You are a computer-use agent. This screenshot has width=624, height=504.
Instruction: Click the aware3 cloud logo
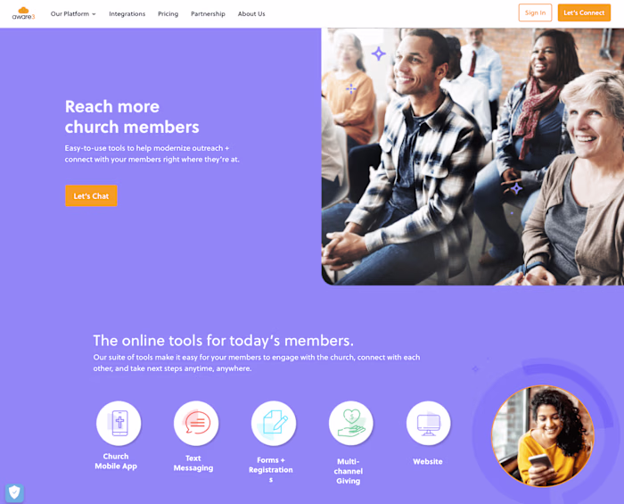(23, 13)
